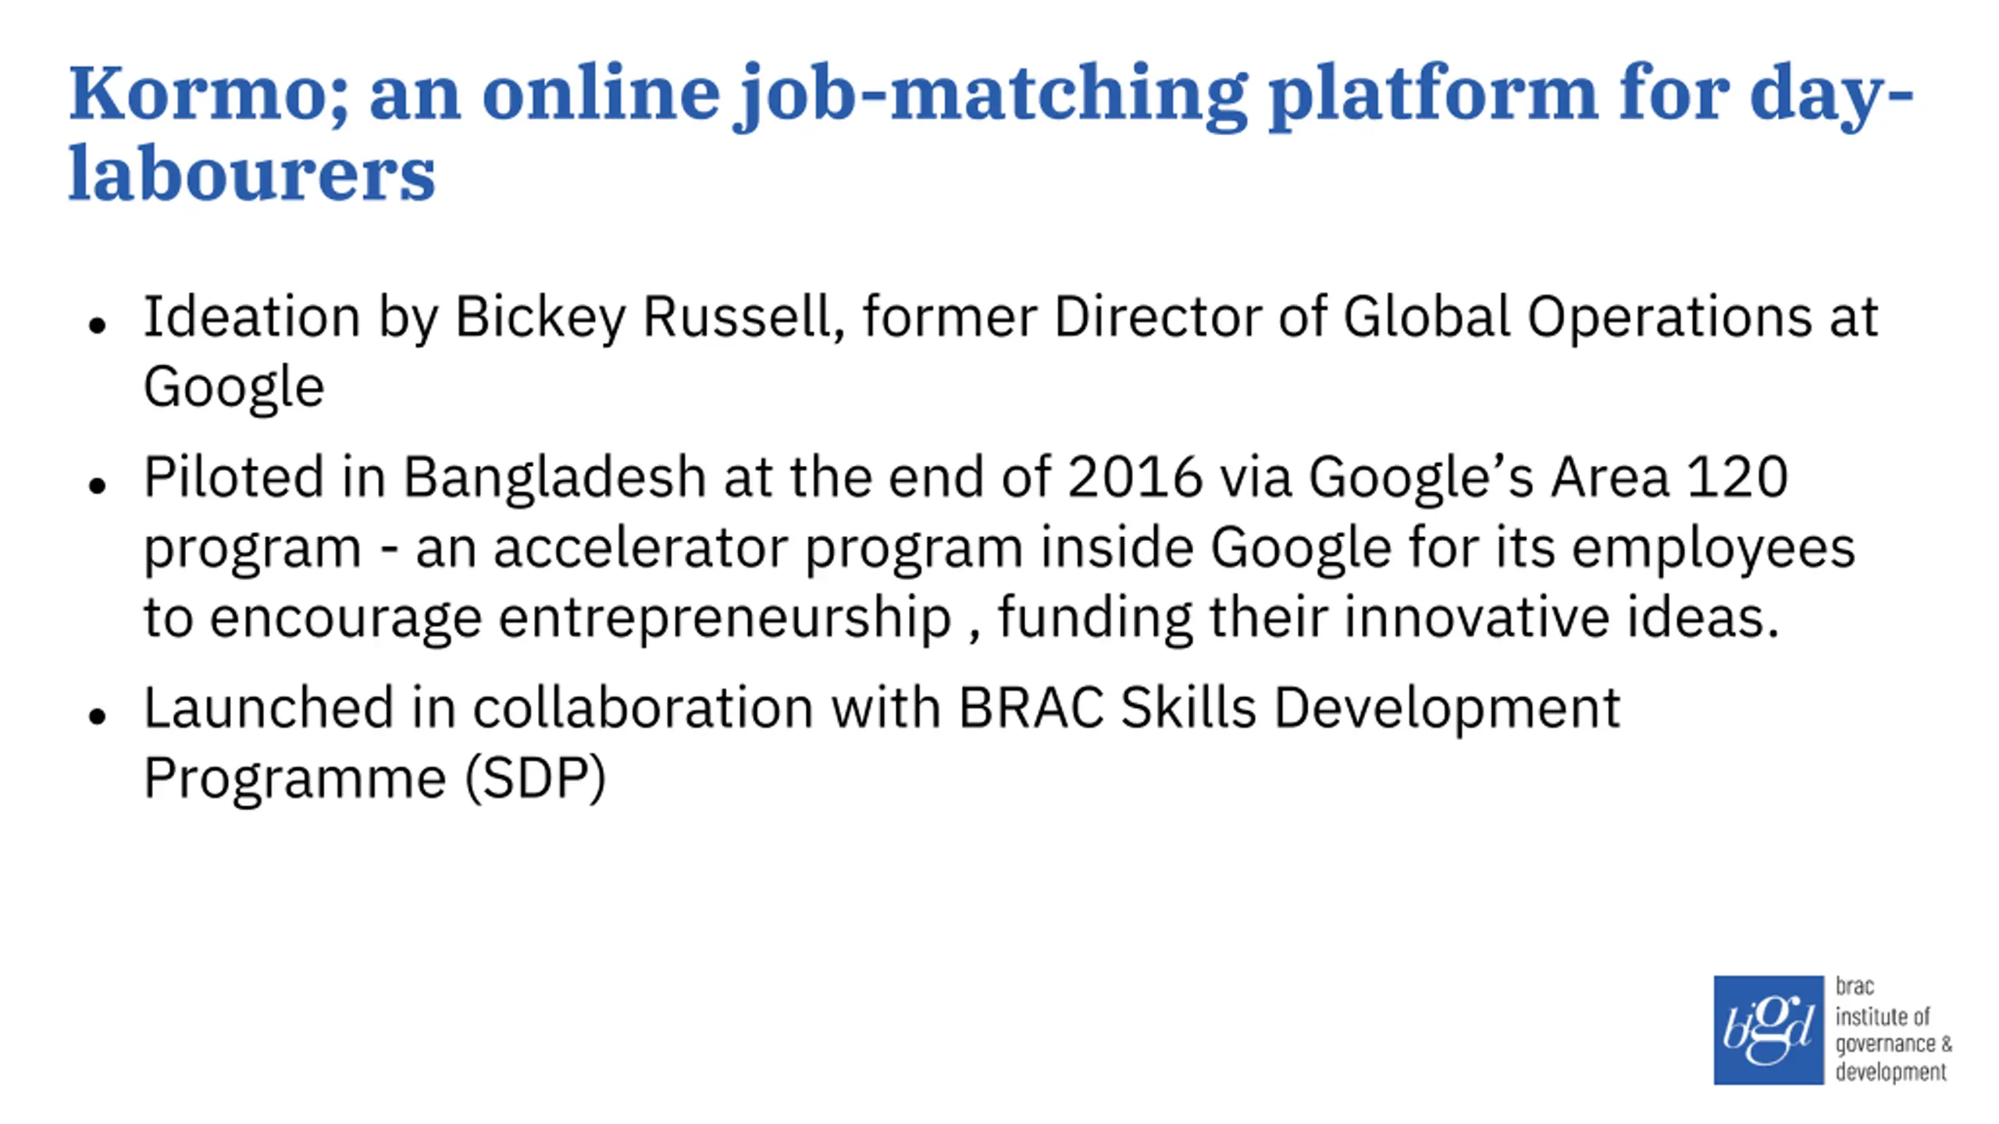
Task: Click the name 'Bickey Russell'
Action: (650, 318)
